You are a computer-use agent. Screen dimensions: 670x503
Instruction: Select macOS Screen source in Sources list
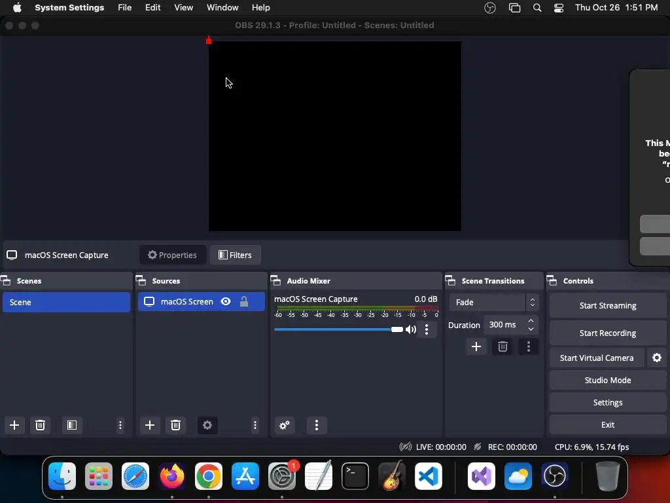point(202,301)
